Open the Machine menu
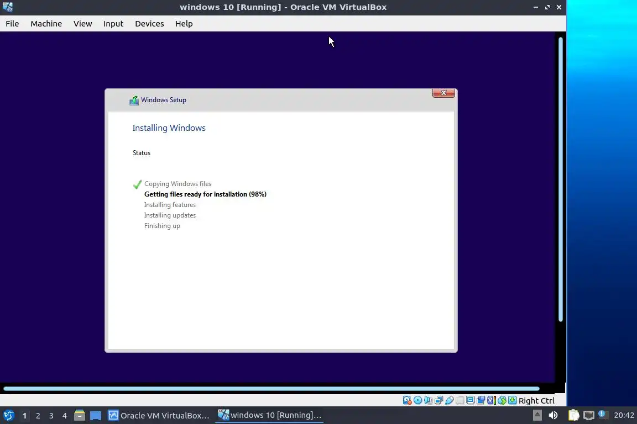The width and height of the screenshot is (637, 424). [x=46, y=24]
